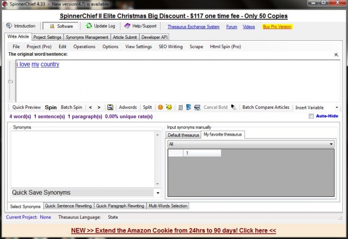Click the Software toolbar button
The width and height of the screenshot is (348, 239).
[x=61, y=26]
